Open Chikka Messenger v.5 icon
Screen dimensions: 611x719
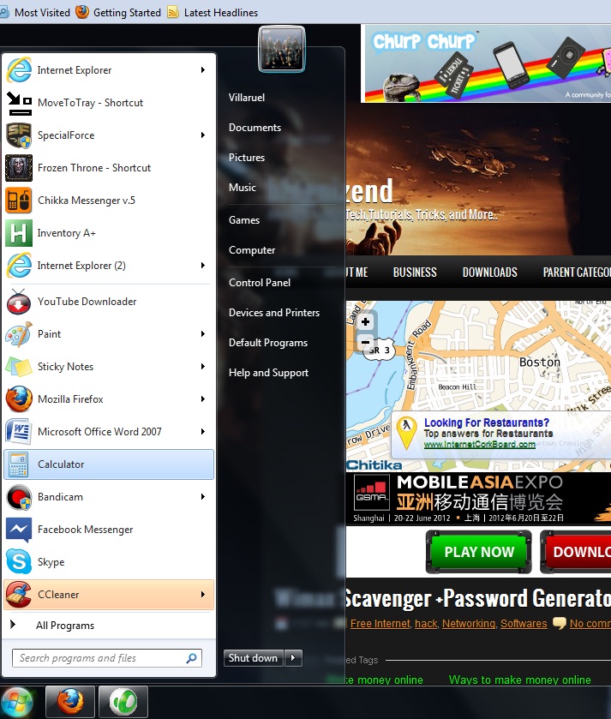coord(19,201)
